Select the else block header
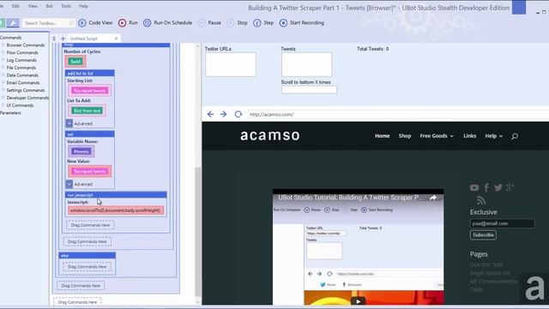The image size is (549, 309). pyautogui.click(x=87, y=256)
